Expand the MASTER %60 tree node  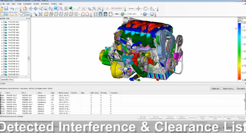[x=2, y=32]
